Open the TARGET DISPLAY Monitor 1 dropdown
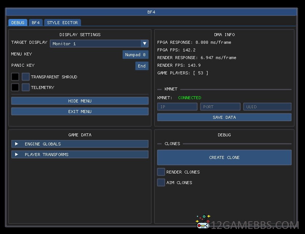The height and width of the screenshot is (234, 305). tap(99, 43)
